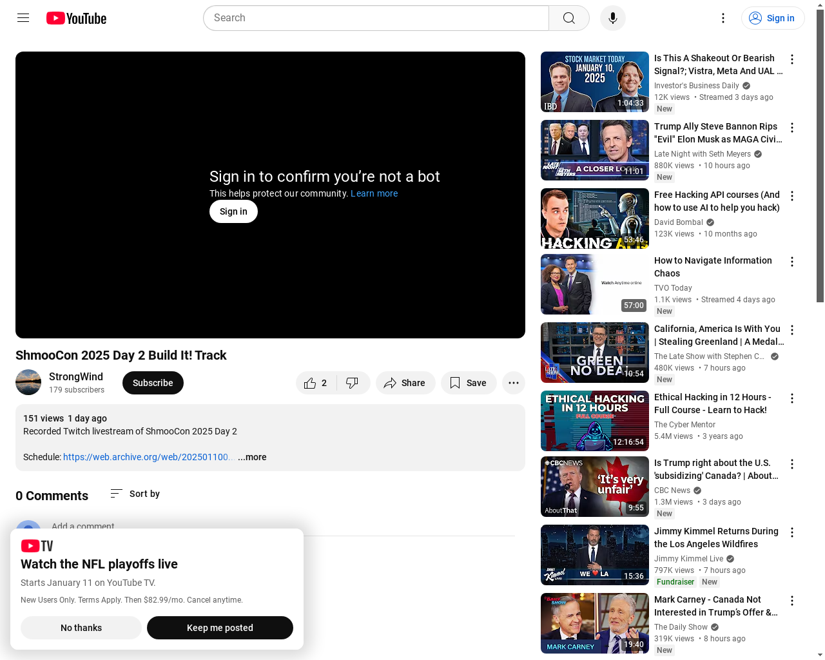Open the StrongWind channel avatar
This screenshot has height=660, width=825.
(x=28, y=382)
